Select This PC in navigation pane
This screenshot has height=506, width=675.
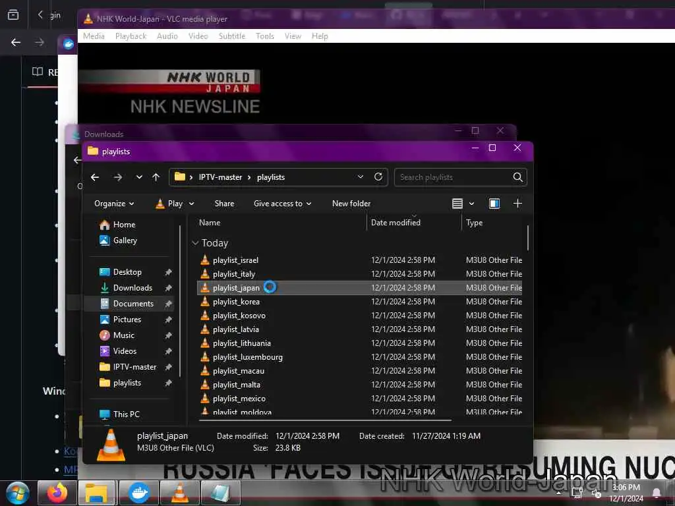(x=120, y=414)
